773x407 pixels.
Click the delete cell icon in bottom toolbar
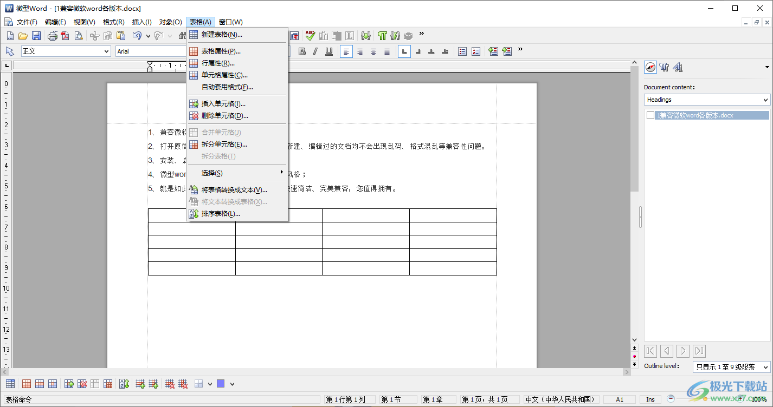(x=82, y=384)
